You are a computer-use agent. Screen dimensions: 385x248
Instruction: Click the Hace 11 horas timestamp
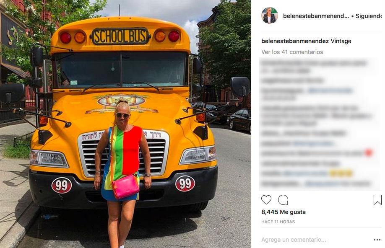(278, 222)
